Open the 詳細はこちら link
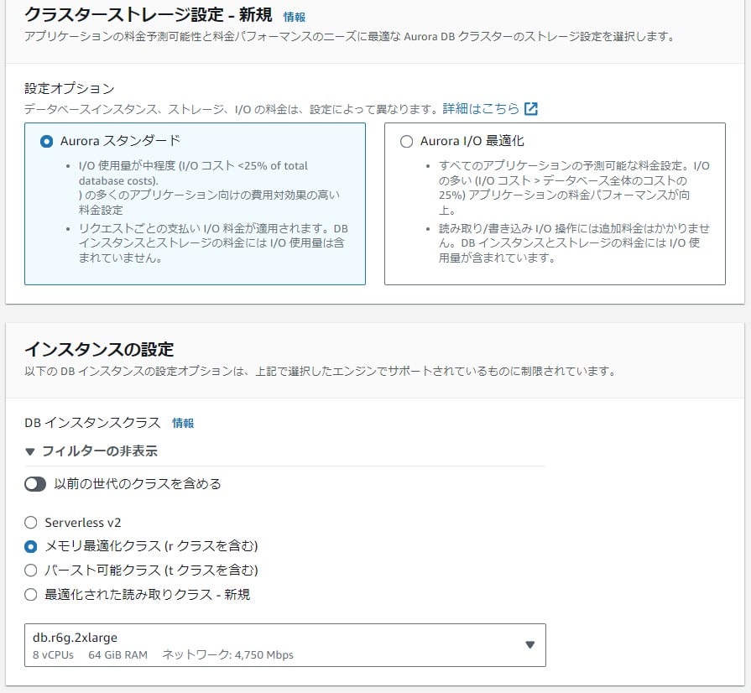 [481, 109]
